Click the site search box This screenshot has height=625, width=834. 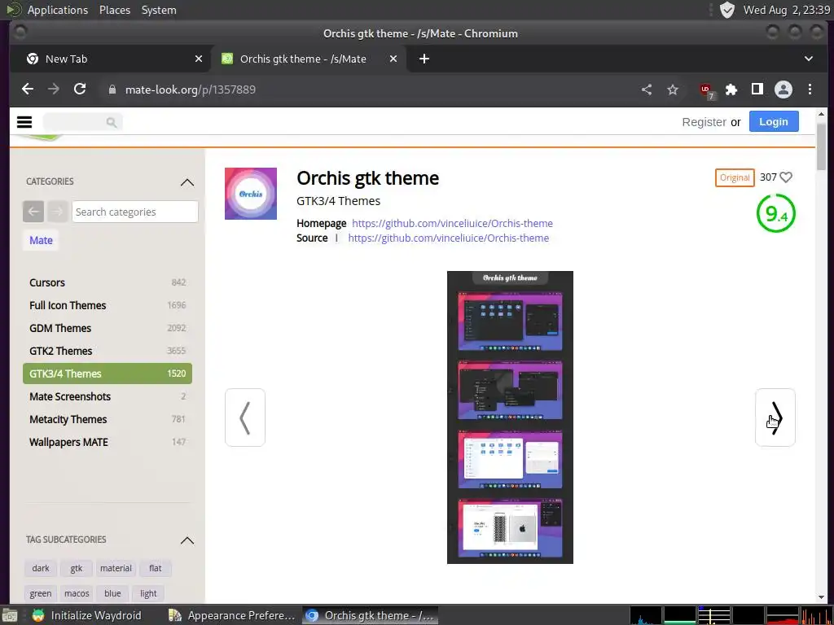tap(82, 122)
